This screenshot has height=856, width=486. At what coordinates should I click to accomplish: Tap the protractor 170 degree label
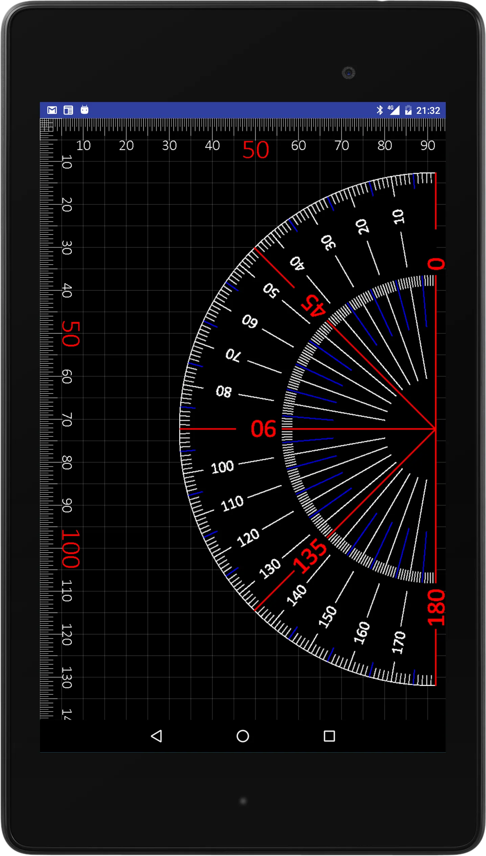399,642
